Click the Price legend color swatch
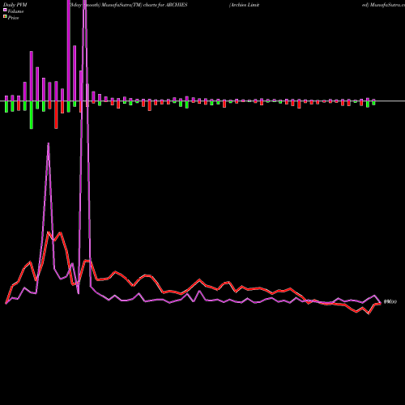405x405 pixels. click(x=5, y=17)
